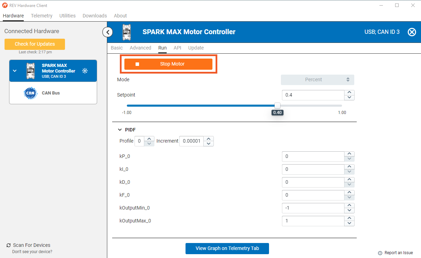Click the Scan For Devices link
Image resolution: width=421 pixels, height=258 pixels.
31,245
